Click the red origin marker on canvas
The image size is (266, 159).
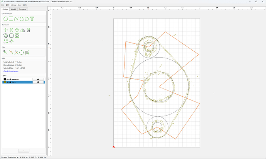pyautogui.click(x=113, y=147)
